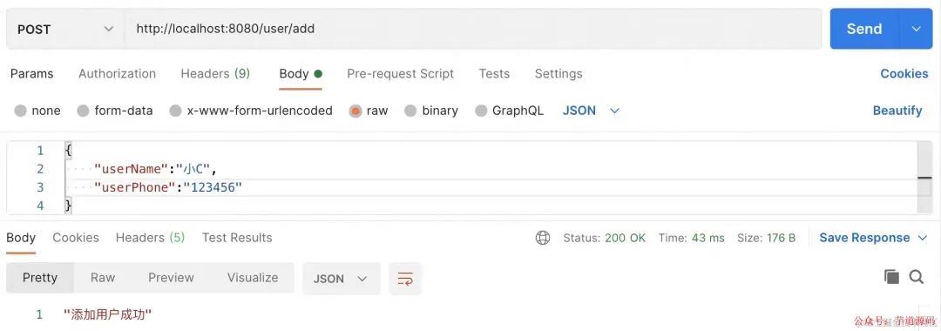The width and height of the screenshot is (941, 331).
Task: Open the response Cookies tab
Action: coord(76,238)
